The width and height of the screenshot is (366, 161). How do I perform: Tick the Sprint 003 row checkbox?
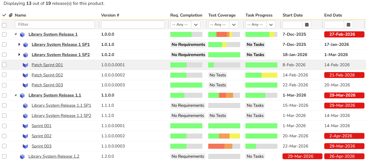pyautogui.click(x=4, y=146)
